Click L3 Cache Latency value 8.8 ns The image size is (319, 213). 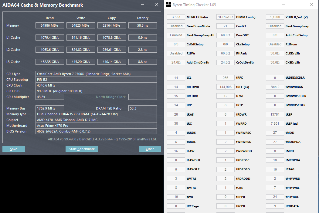pyautogui.click(x=143, y=62)
